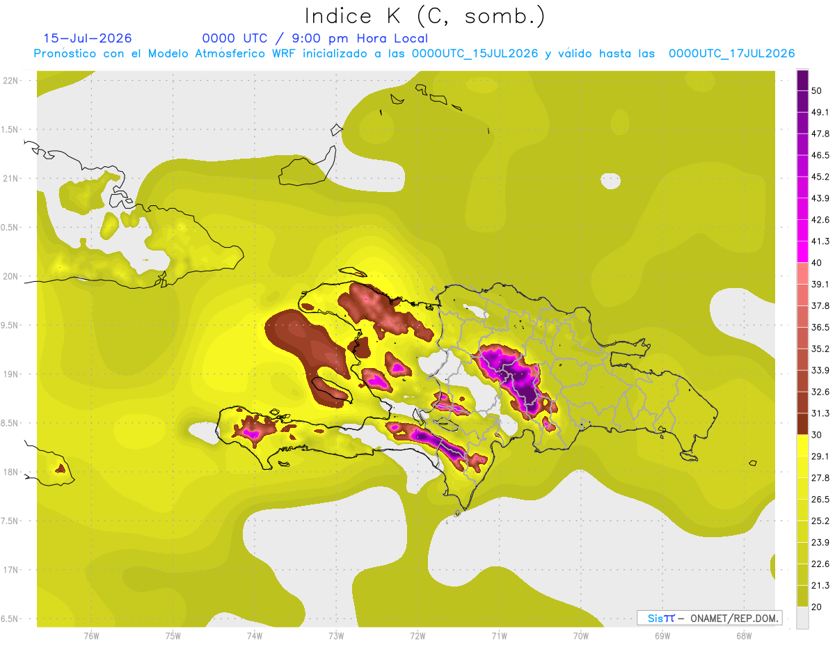835x645 pixels.
Task: Click "0000 UTC / 9:00 pm Hora Local" text
Action: point(315,38)
